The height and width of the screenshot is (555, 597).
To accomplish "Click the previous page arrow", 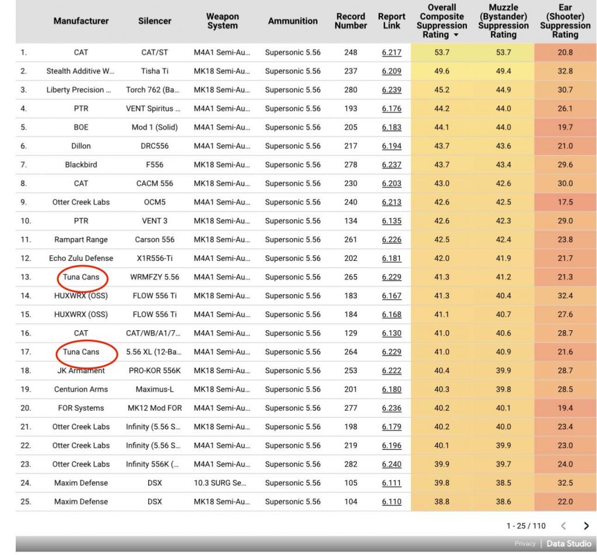I will pos(564,526).
